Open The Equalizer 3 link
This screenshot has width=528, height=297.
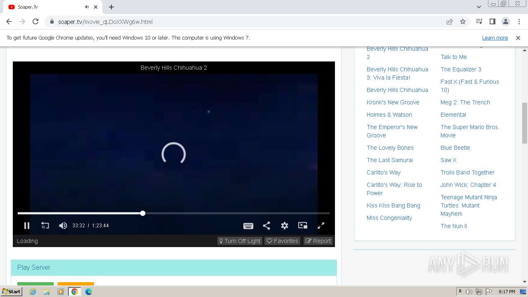point(461,69)
